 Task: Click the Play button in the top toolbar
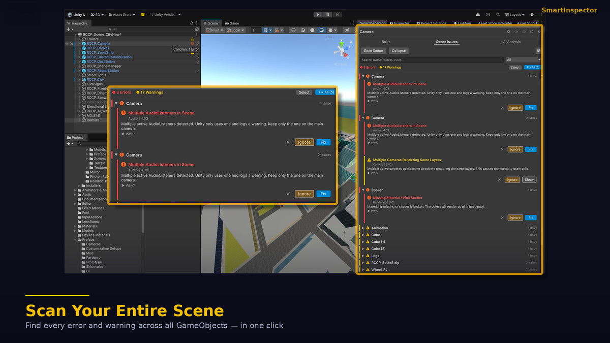(x=318, y=15)
